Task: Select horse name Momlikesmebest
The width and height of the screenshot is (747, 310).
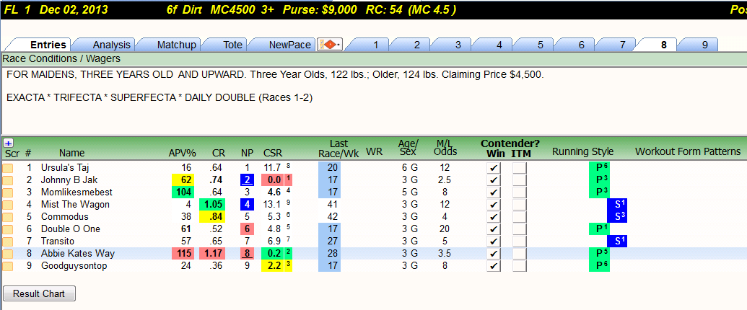Action: click(77, 192)
